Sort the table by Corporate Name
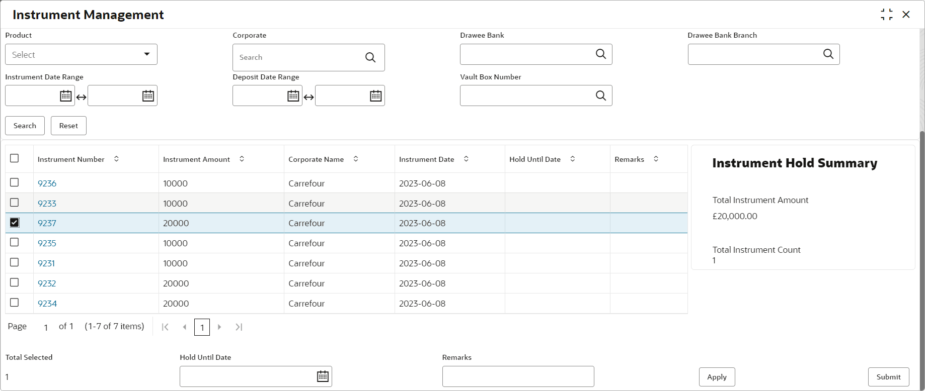Screen dimensions: 925x391 (x=356, y=159)
